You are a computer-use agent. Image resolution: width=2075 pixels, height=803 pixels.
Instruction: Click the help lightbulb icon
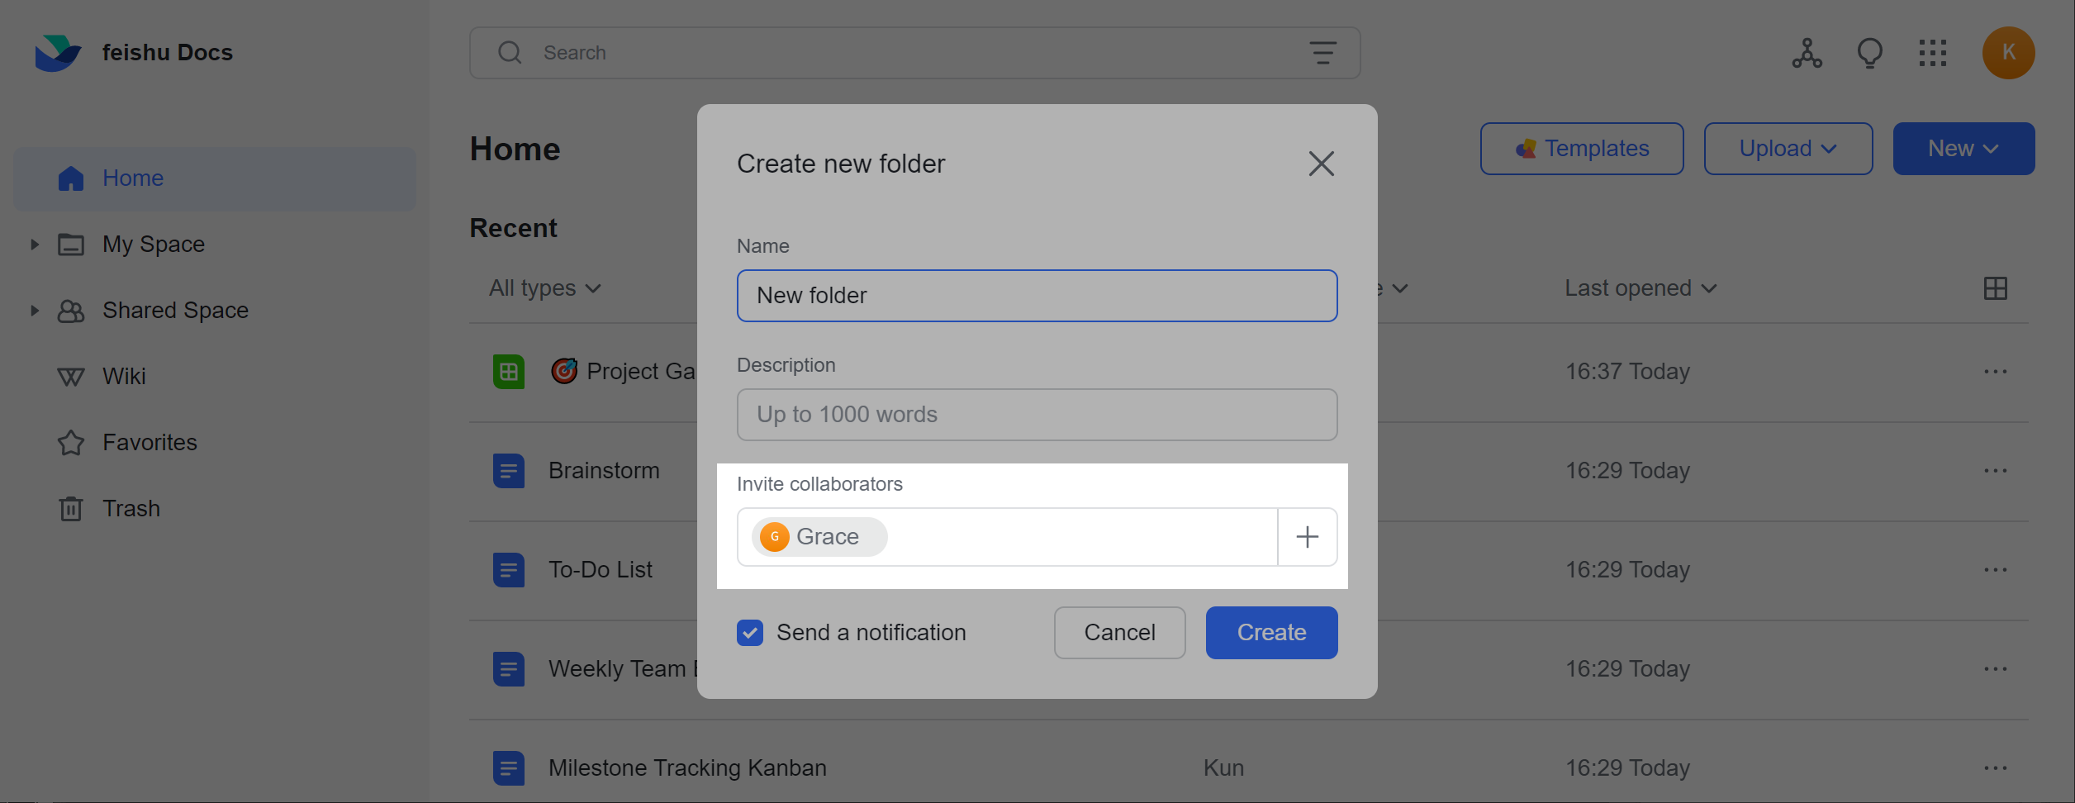click(1869, 52)
